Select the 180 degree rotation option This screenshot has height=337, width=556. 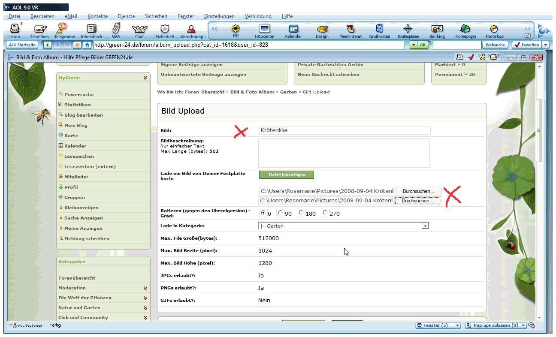tap(301, 213)
